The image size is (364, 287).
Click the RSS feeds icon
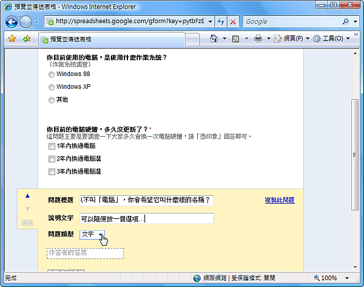click(235, 39)
